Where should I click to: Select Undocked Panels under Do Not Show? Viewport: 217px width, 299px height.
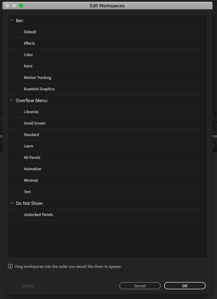coord(38,214)
